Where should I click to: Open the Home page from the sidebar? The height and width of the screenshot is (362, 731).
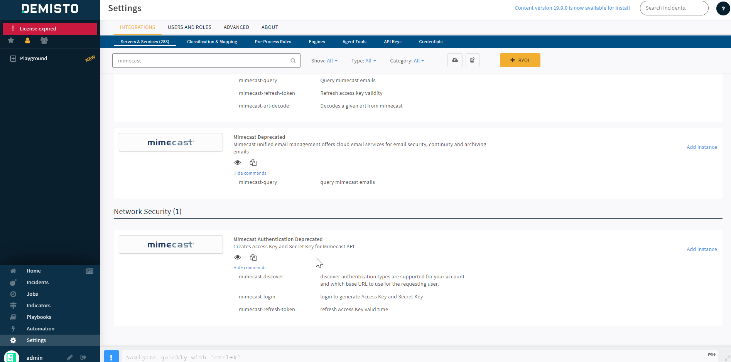34,271
